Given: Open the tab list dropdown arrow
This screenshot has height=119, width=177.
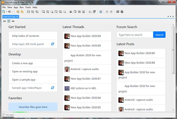Looking at the screenshot, I should pos(173,16).
